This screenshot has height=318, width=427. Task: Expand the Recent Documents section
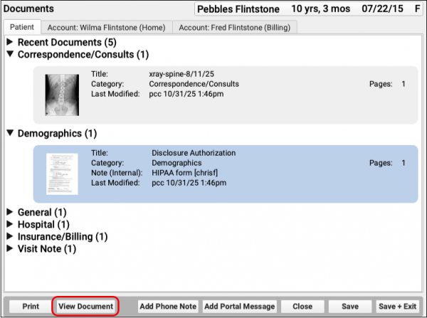point(11,43)
